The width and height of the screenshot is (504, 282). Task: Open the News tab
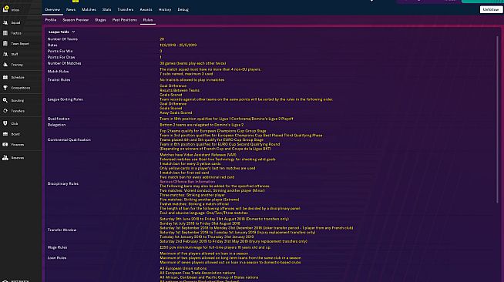point(71,10)
